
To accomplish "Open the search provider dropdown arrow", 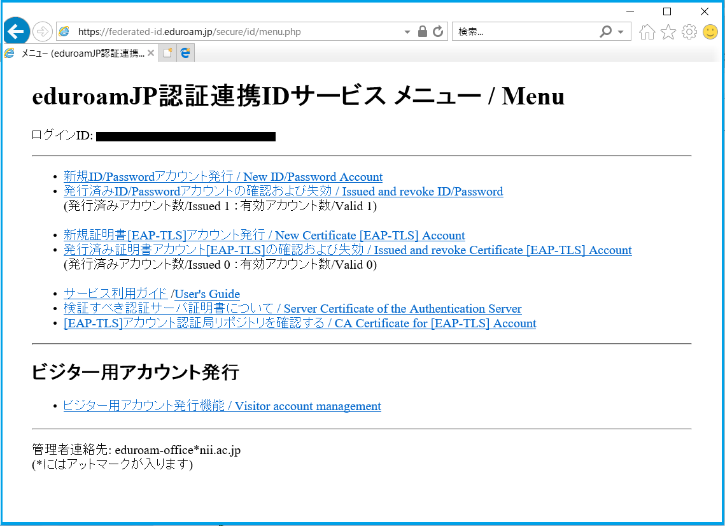I will pos(621,32).
